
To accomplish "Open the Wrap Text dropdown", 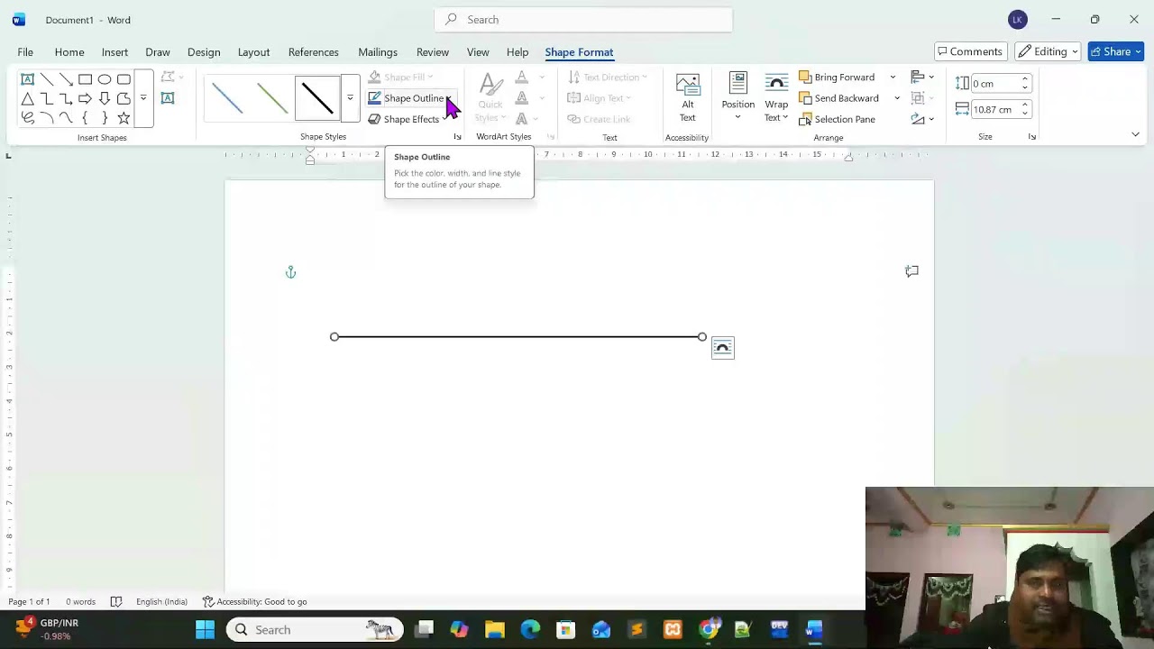I will [776, 98].
